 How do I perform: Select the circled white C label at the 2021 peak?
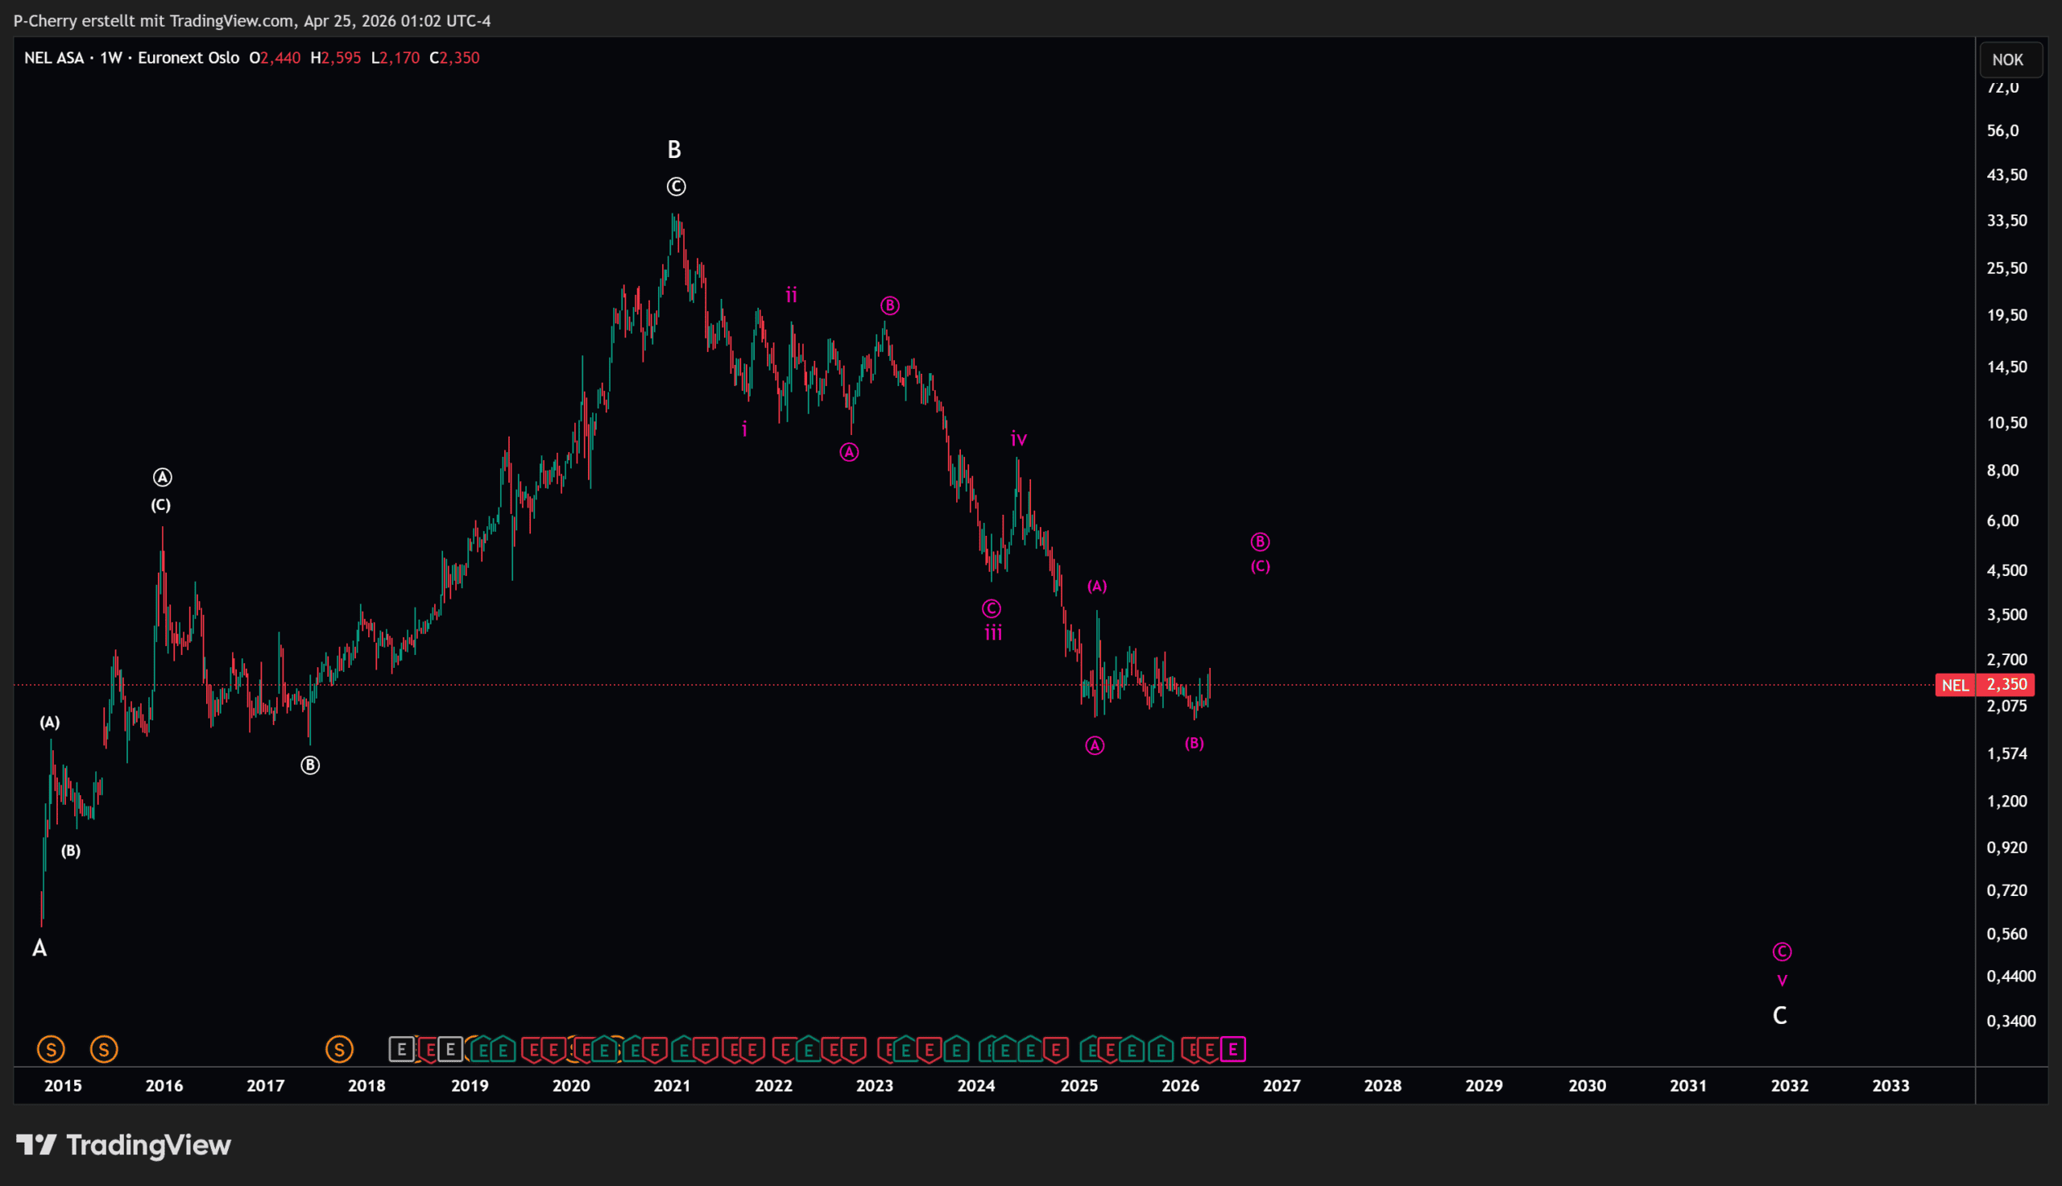click(x=676, y=187)
